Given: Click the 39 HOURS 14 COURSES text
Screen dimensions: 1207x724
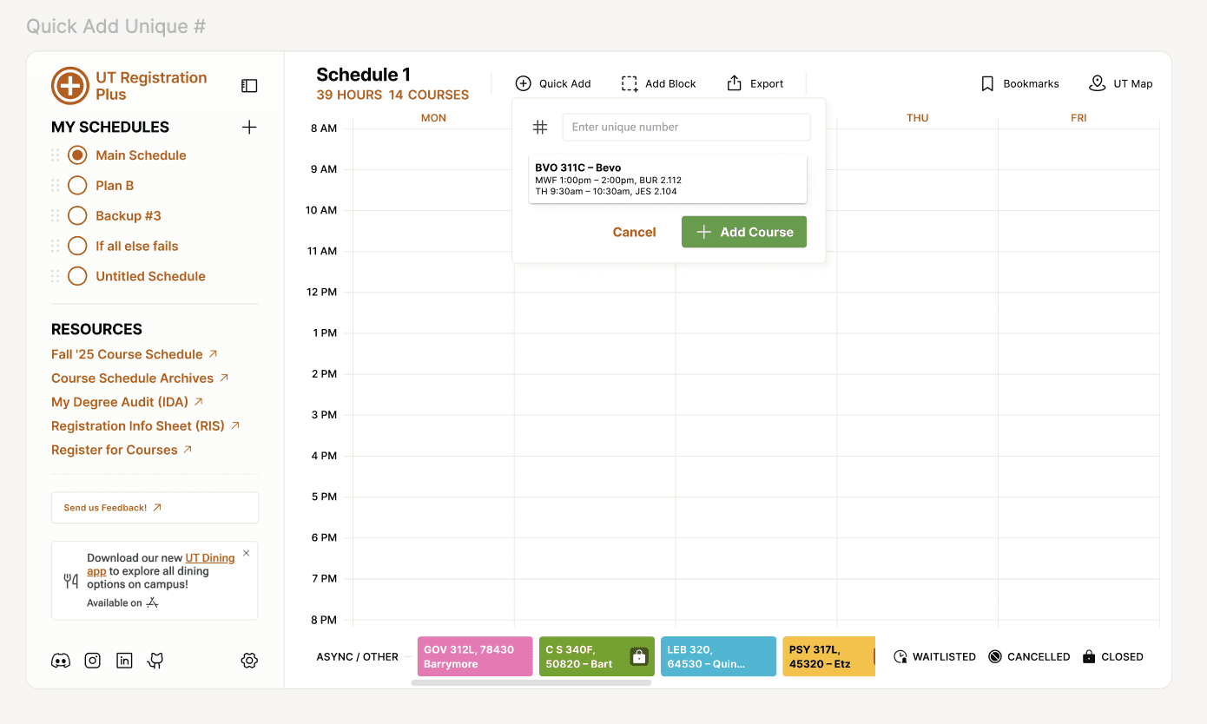Looking at the screenshot, I should [392, 95].
